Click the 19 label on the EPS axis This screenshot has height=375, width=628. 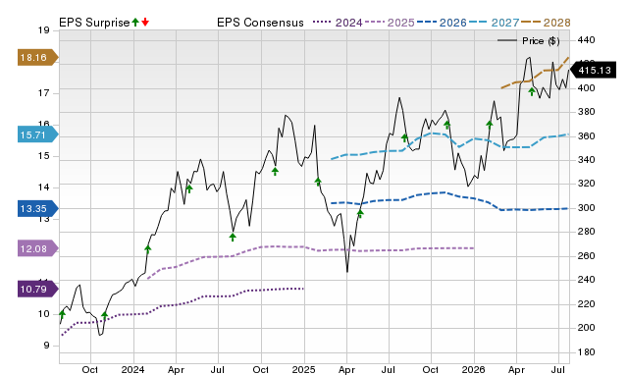pyautogui.click(x=43, y=30)
